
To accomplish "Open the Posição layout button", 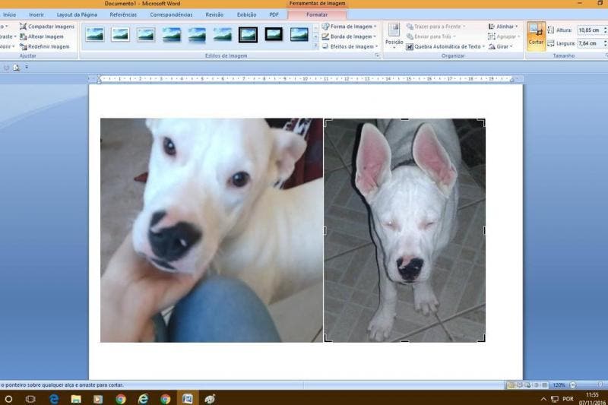I will click(x=394, y=35).
